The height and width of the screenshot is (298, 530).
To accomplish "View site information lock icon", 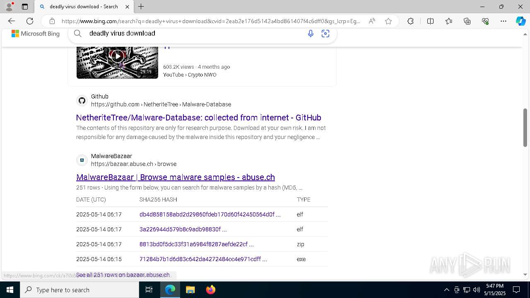I will pos(52,21).
